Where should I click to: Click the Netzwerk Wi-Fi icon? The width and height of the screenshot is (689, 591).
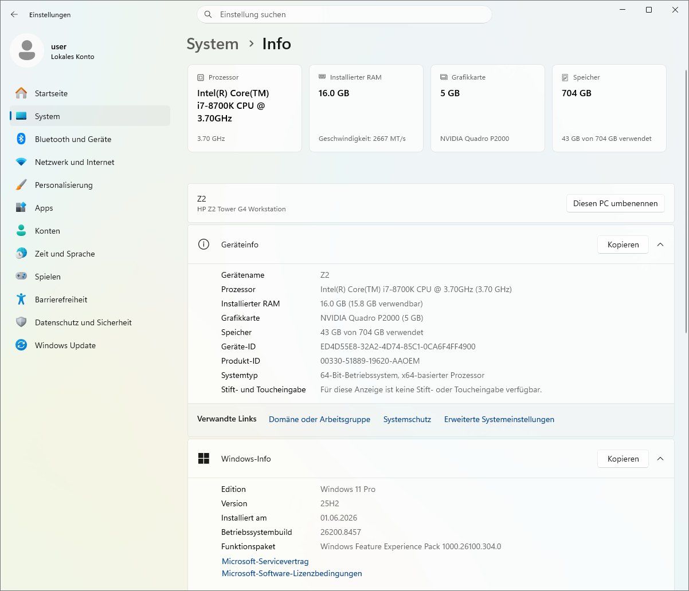pyautogui.click(x=21, y=162)
